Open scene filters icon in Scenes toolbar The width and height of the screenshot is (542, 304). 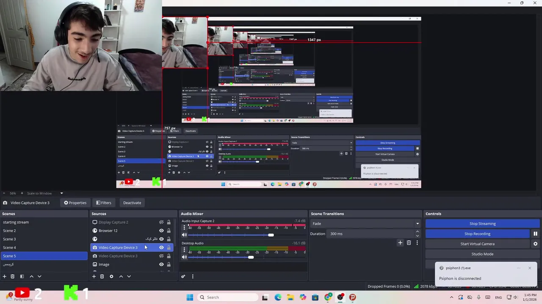tap(22, 277)
